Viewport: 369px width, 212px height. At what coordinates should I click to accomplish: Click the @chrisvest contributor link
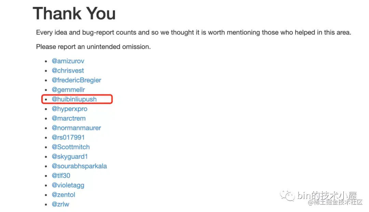(68, 71)
